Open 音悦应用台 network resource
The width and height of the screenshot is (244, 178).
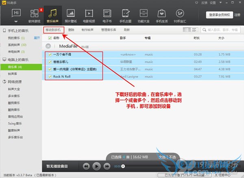[15, 117]
